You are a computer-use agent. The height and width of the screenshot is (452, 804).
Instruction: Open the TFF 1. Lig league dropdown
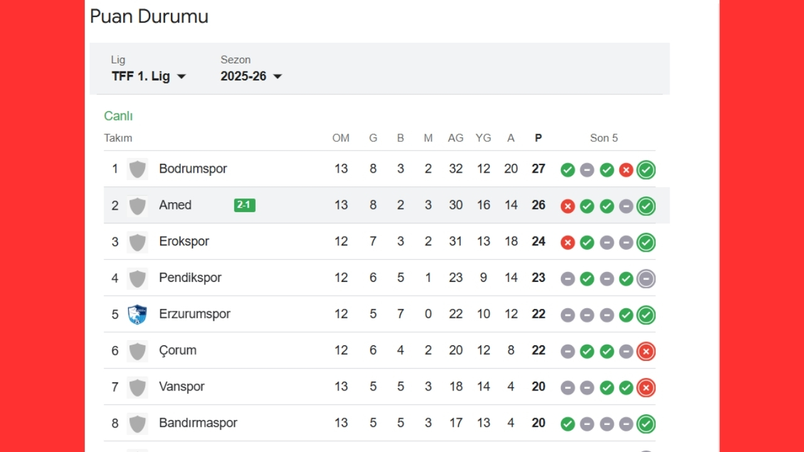(148, 77)
